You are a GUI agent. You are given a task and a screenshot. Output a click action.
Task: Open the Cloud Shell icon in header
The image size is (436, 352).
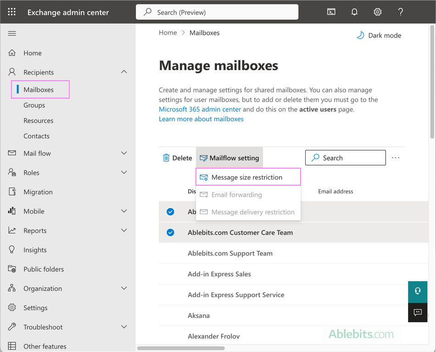point(331,12)
